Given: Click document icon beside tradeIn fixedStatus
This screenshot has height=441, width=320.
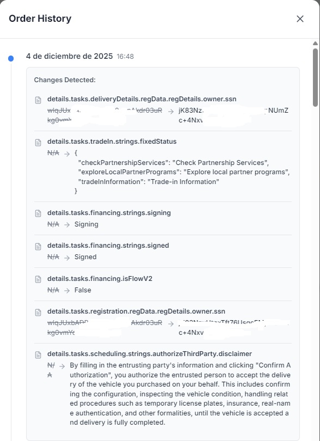Looking at the screenshot, I should 38,143.
